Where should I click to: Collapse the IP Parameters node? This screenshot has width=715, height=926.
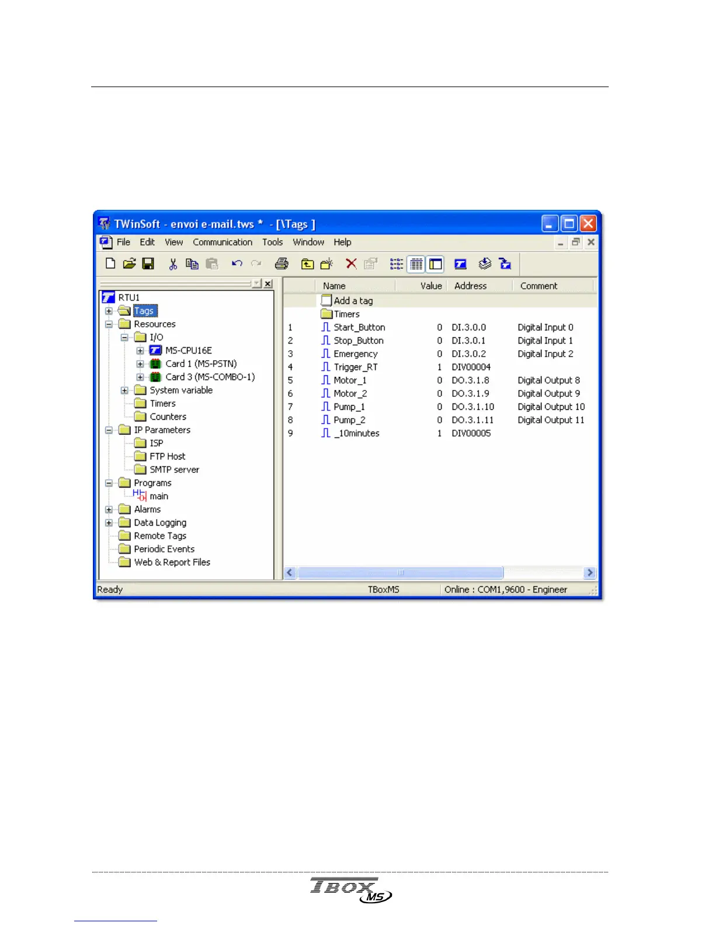click(x=109, y=430)
